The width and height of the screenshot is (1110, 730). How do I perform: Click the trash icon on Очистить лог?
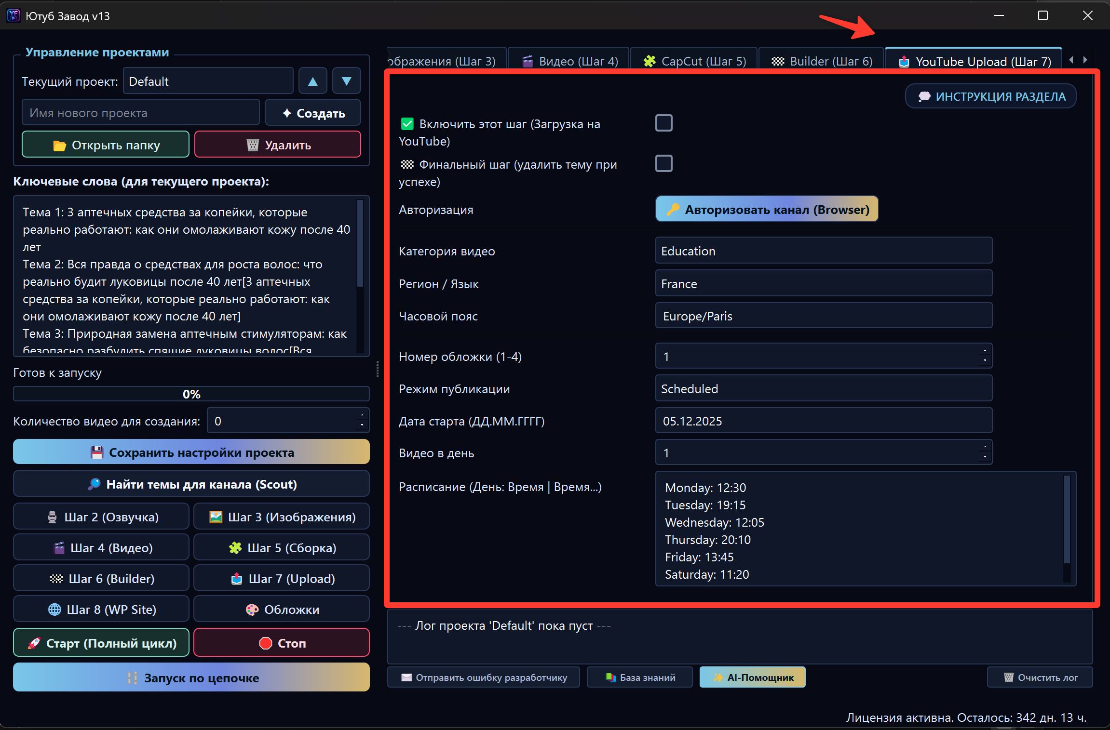click(1008, 677)
